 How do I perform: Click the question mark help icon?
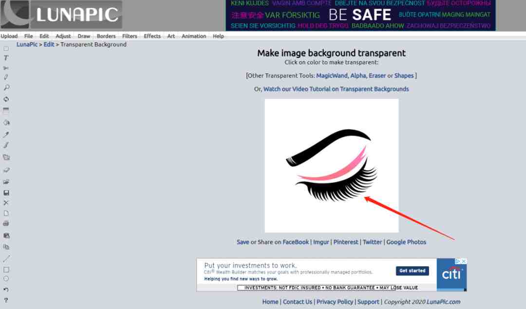click(6, 300)
